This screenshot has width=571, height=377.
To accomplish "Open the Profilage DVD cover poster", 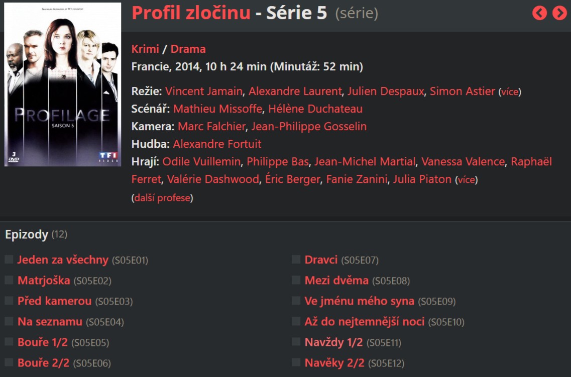I will [63, 84].
